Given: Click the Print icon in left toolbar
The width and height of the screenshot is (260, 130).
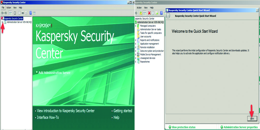Looking at the screenshot, I should pos(23,13).
